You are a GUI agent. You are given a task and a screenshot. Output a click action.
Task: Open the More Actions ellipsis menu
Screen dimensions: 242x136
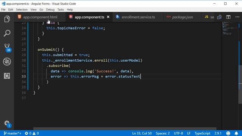pyautogui.click(x=237, y=17)
